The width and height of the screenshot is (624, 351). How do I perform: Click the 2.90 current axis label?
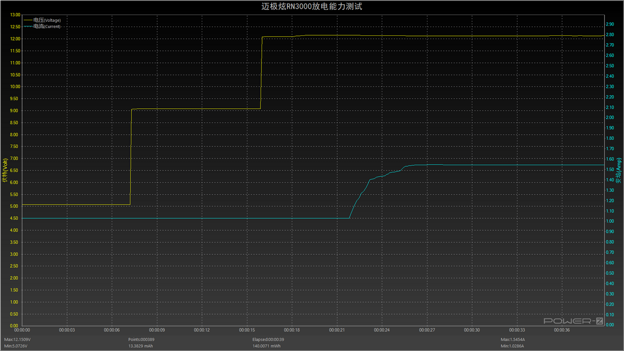click(x=610, y=24)
